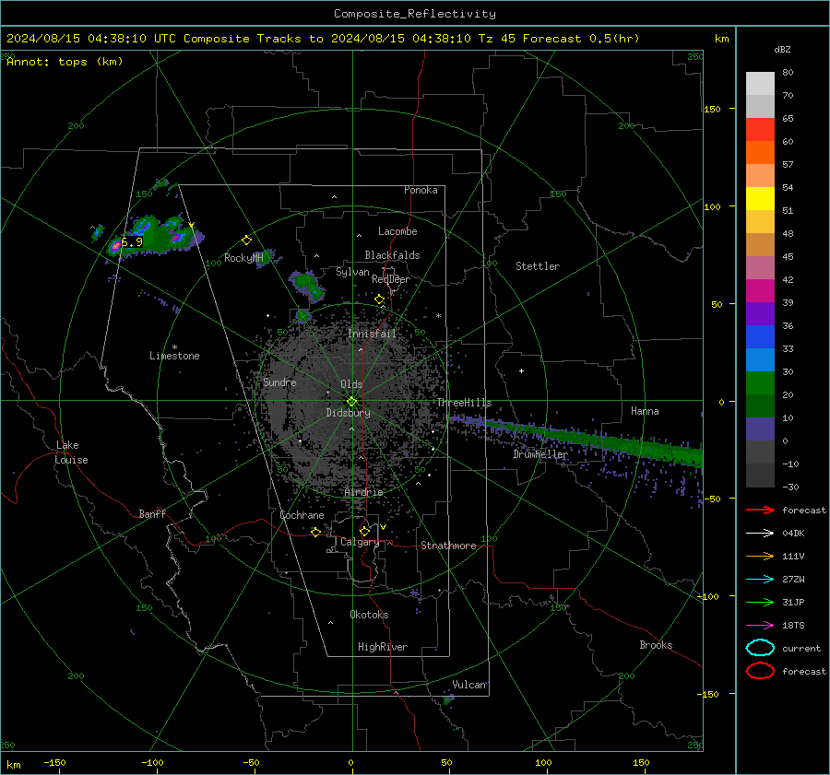Click the orange 111V arrow in legend

pos(760,556)
